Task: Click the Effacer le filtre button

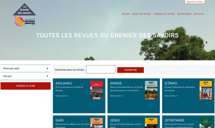Action: point(26,86)
